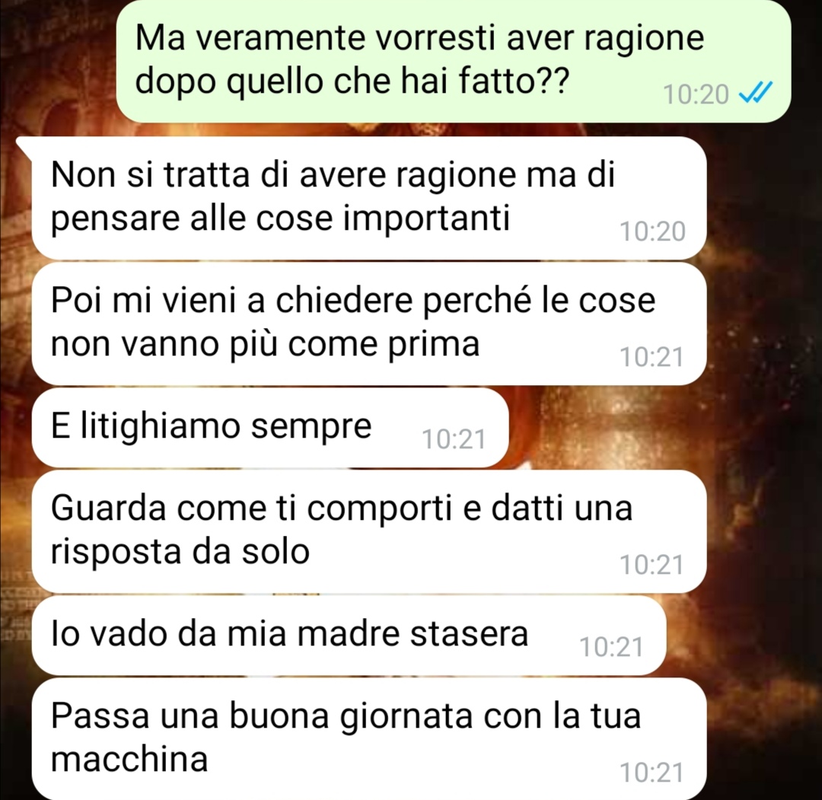This screenshot has height=800, width=822.
Task: Select the 'E litighiamo sempre' message bubble
Action: click(x=270, y=428)
